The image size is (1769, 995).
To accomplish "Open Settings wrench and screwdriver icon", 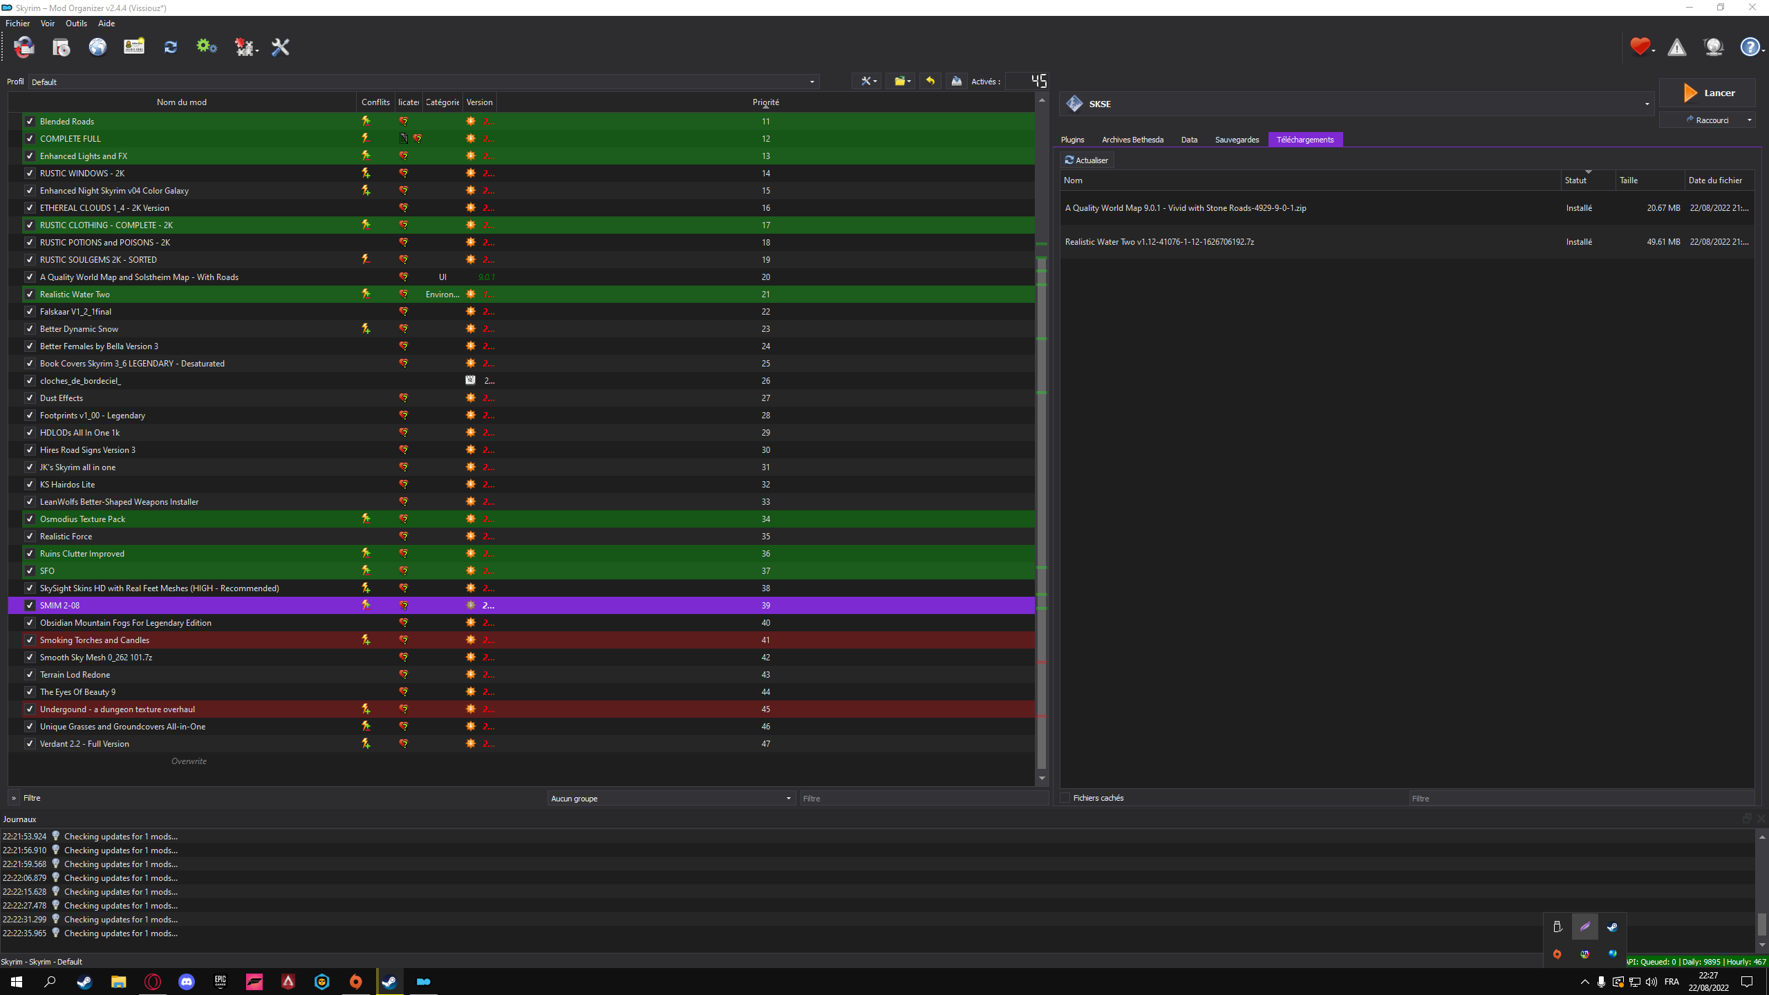I will (x=281, y=47).
